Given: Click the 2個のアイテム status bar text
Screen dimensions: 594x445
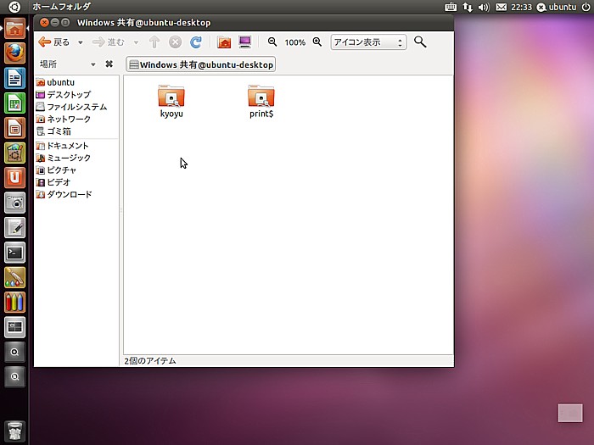Looking at the screenshot, I should click(x=150, y=360).
